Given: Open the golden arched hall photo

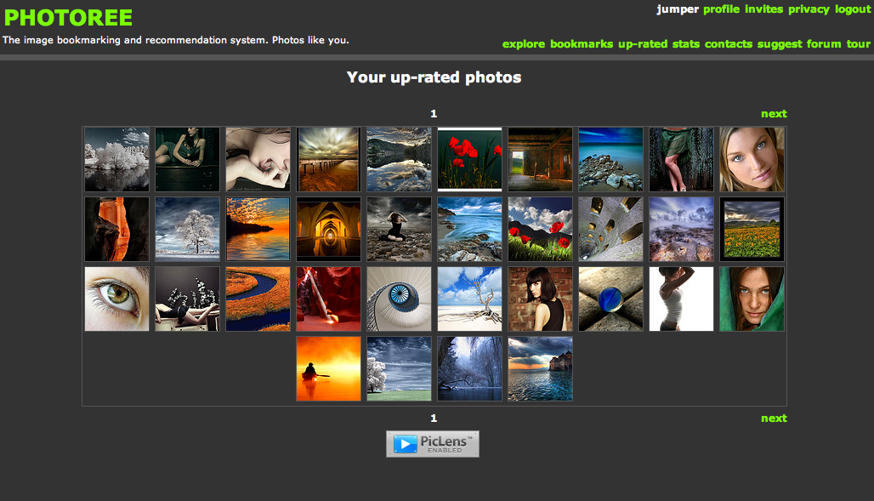Looking at the screenshot, I should 328,230.
